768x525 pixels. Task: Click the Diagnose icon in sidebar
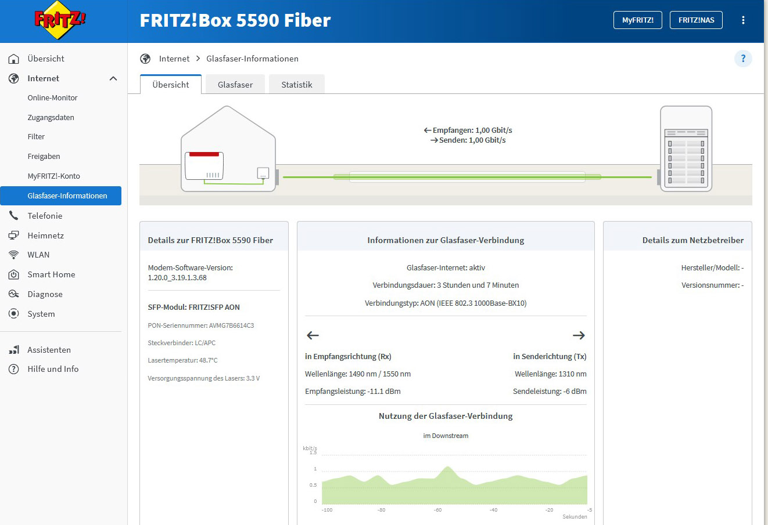[14, 294]
